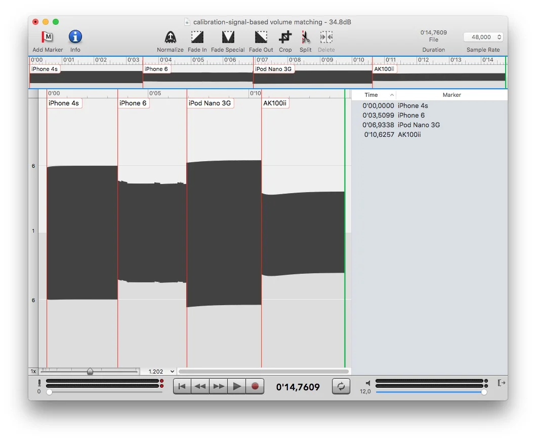Select the Crop tool
Image resolution: width=536 pixels, height=441 pixels.
(285, 37)
